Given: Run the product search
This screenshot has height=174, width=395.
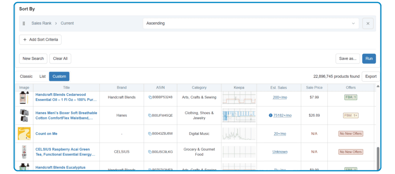Looking at the screenshot, I should coord(369,59).
